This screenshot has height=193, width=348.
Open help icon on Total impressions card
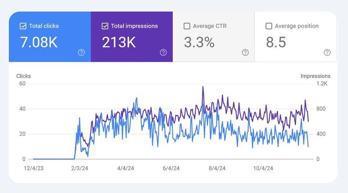(163, 52)
